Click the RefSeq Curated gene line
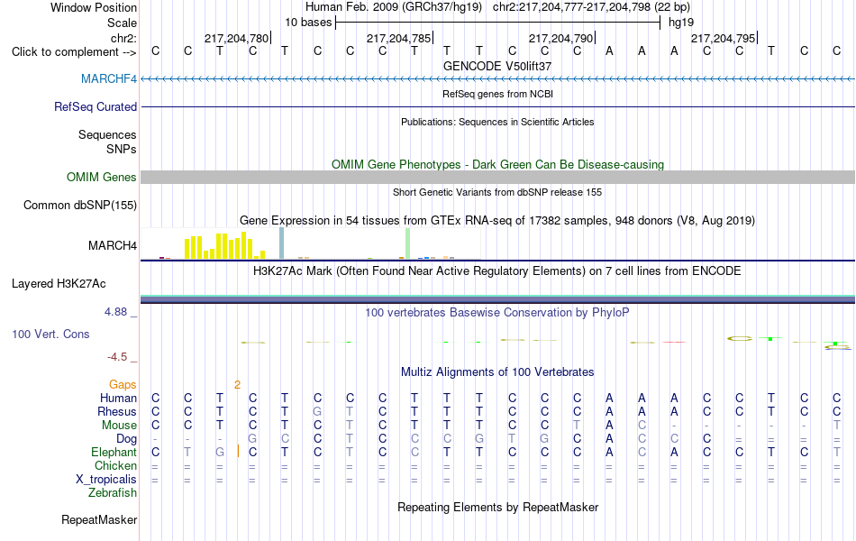 (497, 107)
